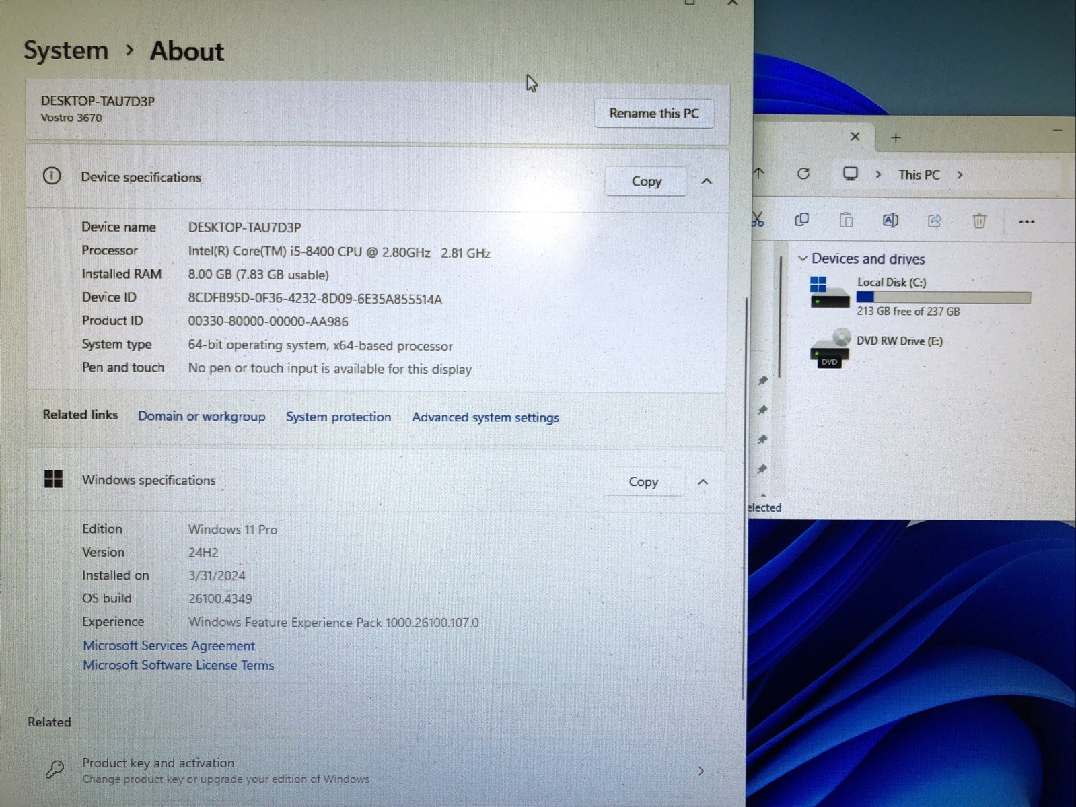1076x807 pixels.
Task: Expand the chevron after This PC in address bar
Action: tap(960, 175)
